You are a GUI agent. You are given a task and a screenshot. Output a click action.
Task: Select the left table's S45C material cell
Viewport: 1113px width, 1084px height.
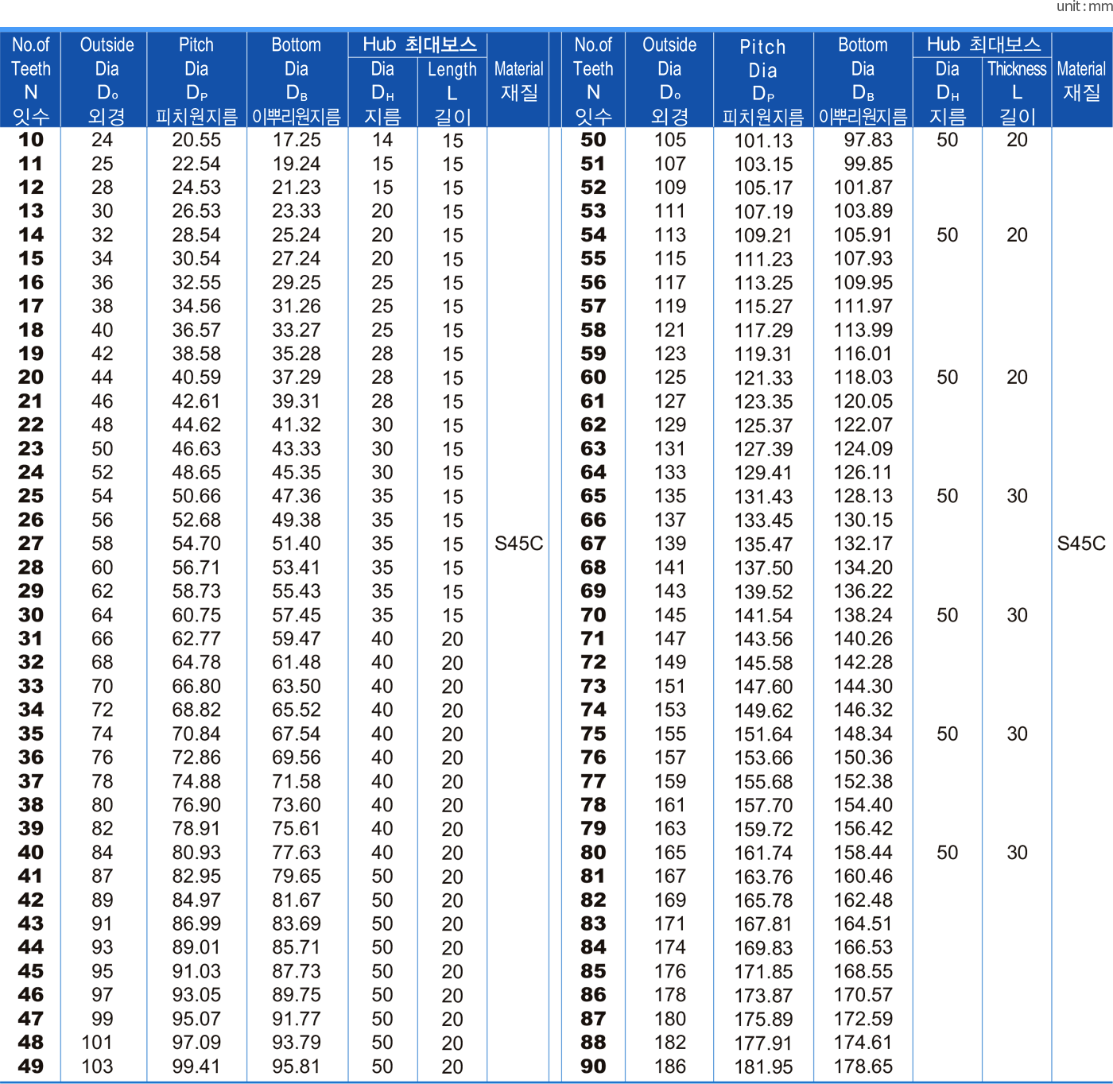coord(518,544)
